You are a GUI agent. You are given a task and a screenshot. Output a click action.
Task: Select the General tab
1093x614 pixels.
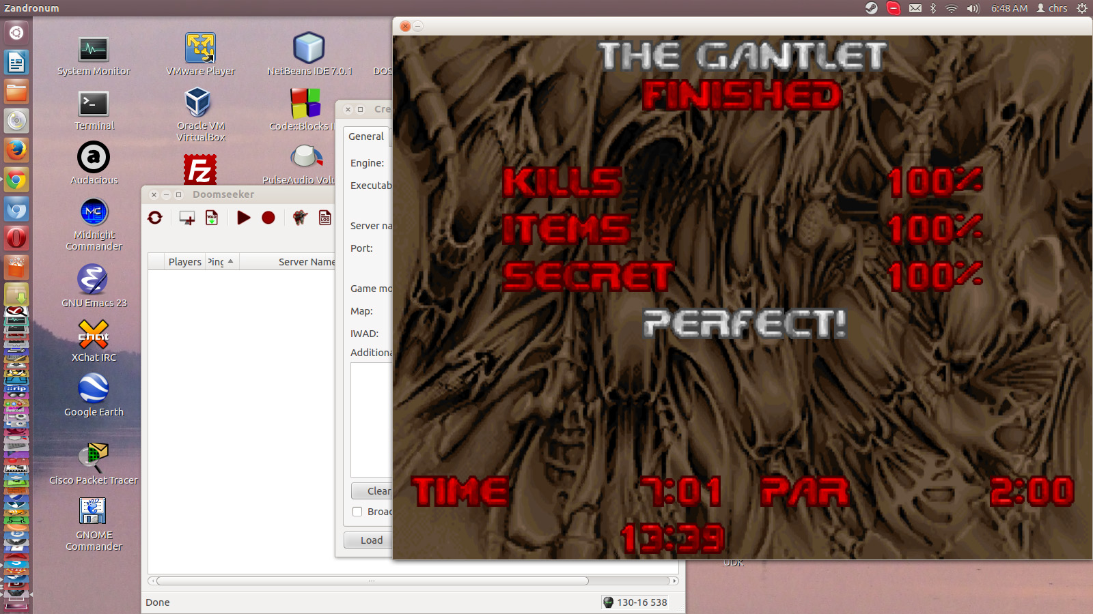point(366,136)
